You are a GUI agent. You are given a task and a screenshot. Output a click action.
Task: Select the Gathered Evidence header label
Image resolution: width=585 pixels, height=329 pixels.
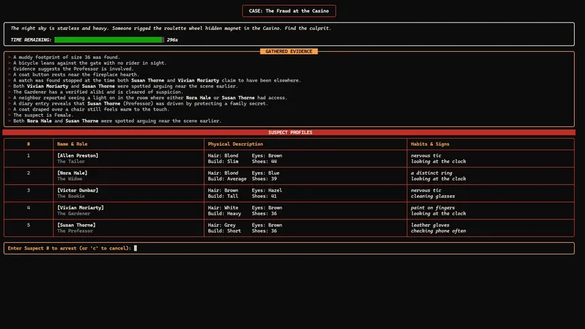pyautogui.click(x=288, y=51)
